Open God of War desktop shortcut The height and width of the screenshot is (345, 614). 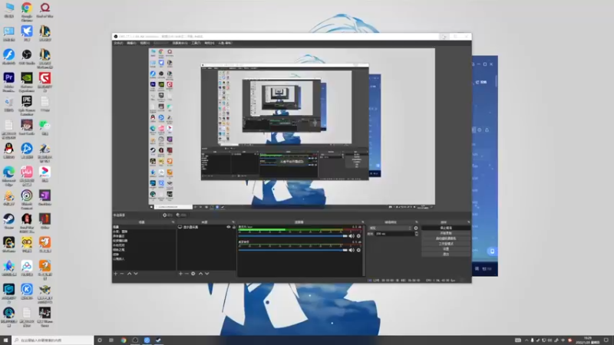click(x=45, y=10)
